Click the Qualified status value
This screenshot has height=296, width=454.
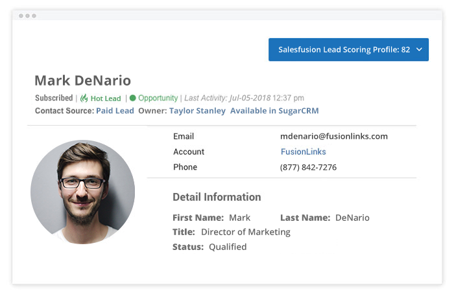point(228,247)
